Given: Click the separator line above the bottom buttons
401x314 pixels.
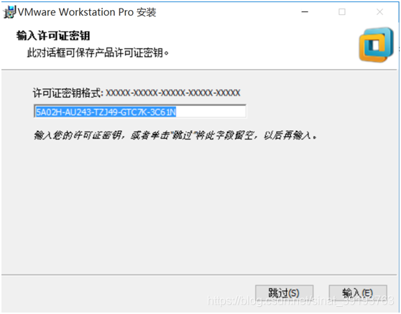Looking at the screenshot, I should 199,275.
